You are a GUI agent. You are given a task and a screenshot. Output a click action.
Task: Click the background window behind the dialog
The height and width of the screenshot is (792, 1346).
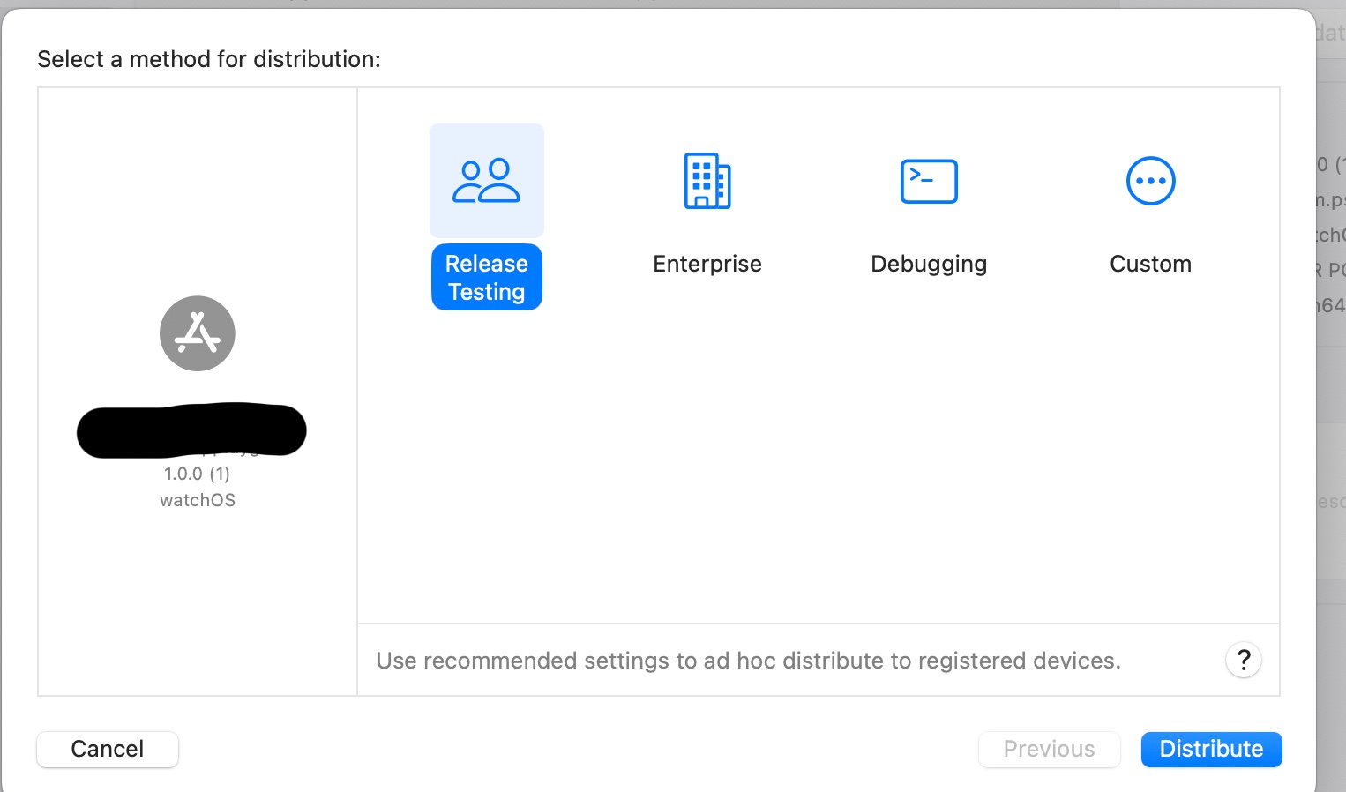1331,397
